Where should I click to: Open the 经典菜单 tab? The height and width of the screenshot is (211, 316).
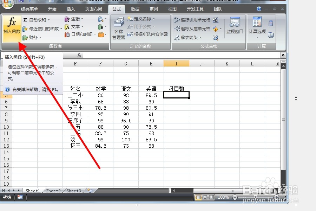point(29,9)
